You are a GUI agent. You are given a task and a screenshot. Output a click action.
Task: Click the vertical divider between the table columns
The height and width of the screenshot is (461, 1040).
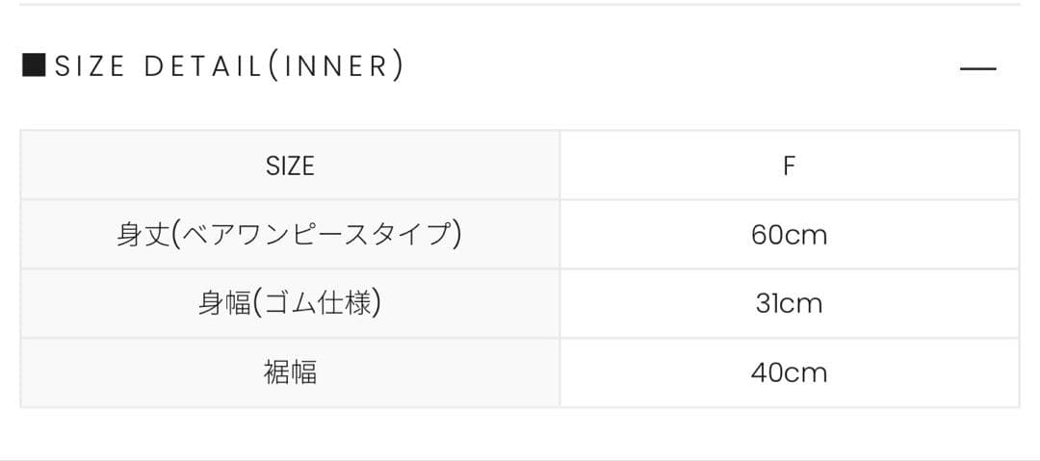[x=559, y=269]
